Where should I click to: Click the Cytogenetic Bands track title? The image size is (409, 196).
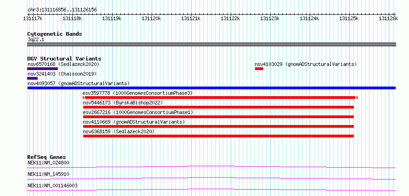[x=55, y=34]
